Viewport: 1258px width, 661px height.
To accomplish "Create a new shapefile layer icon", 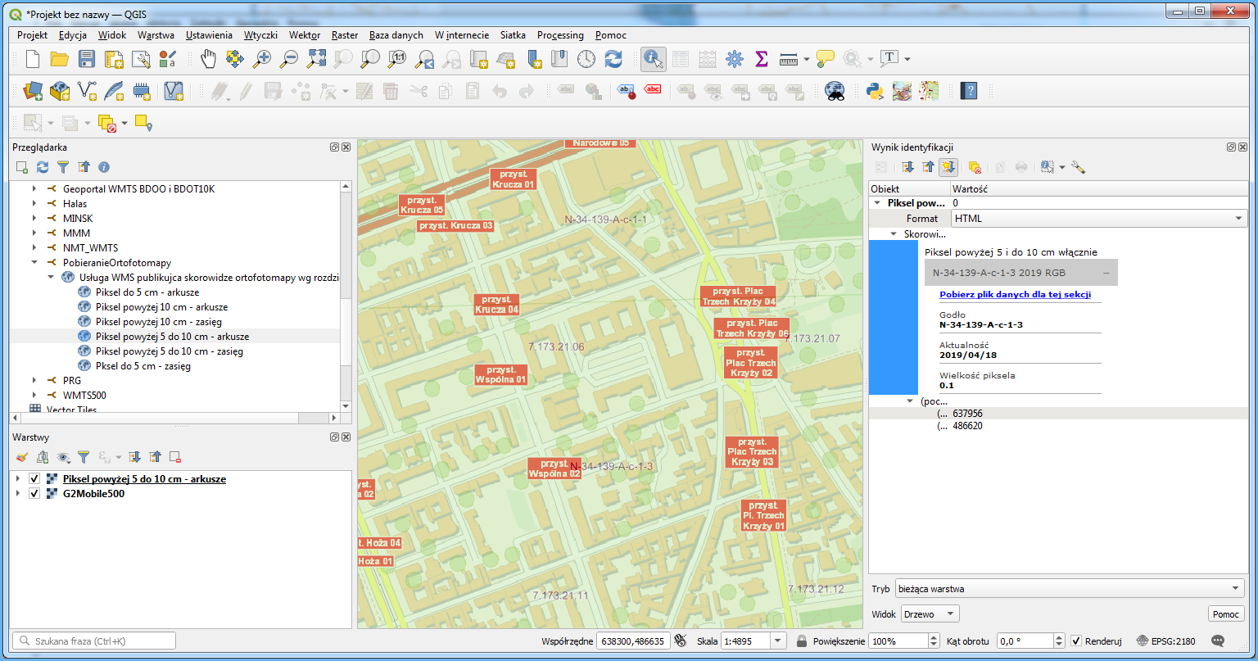I will (x=87, y=90).
